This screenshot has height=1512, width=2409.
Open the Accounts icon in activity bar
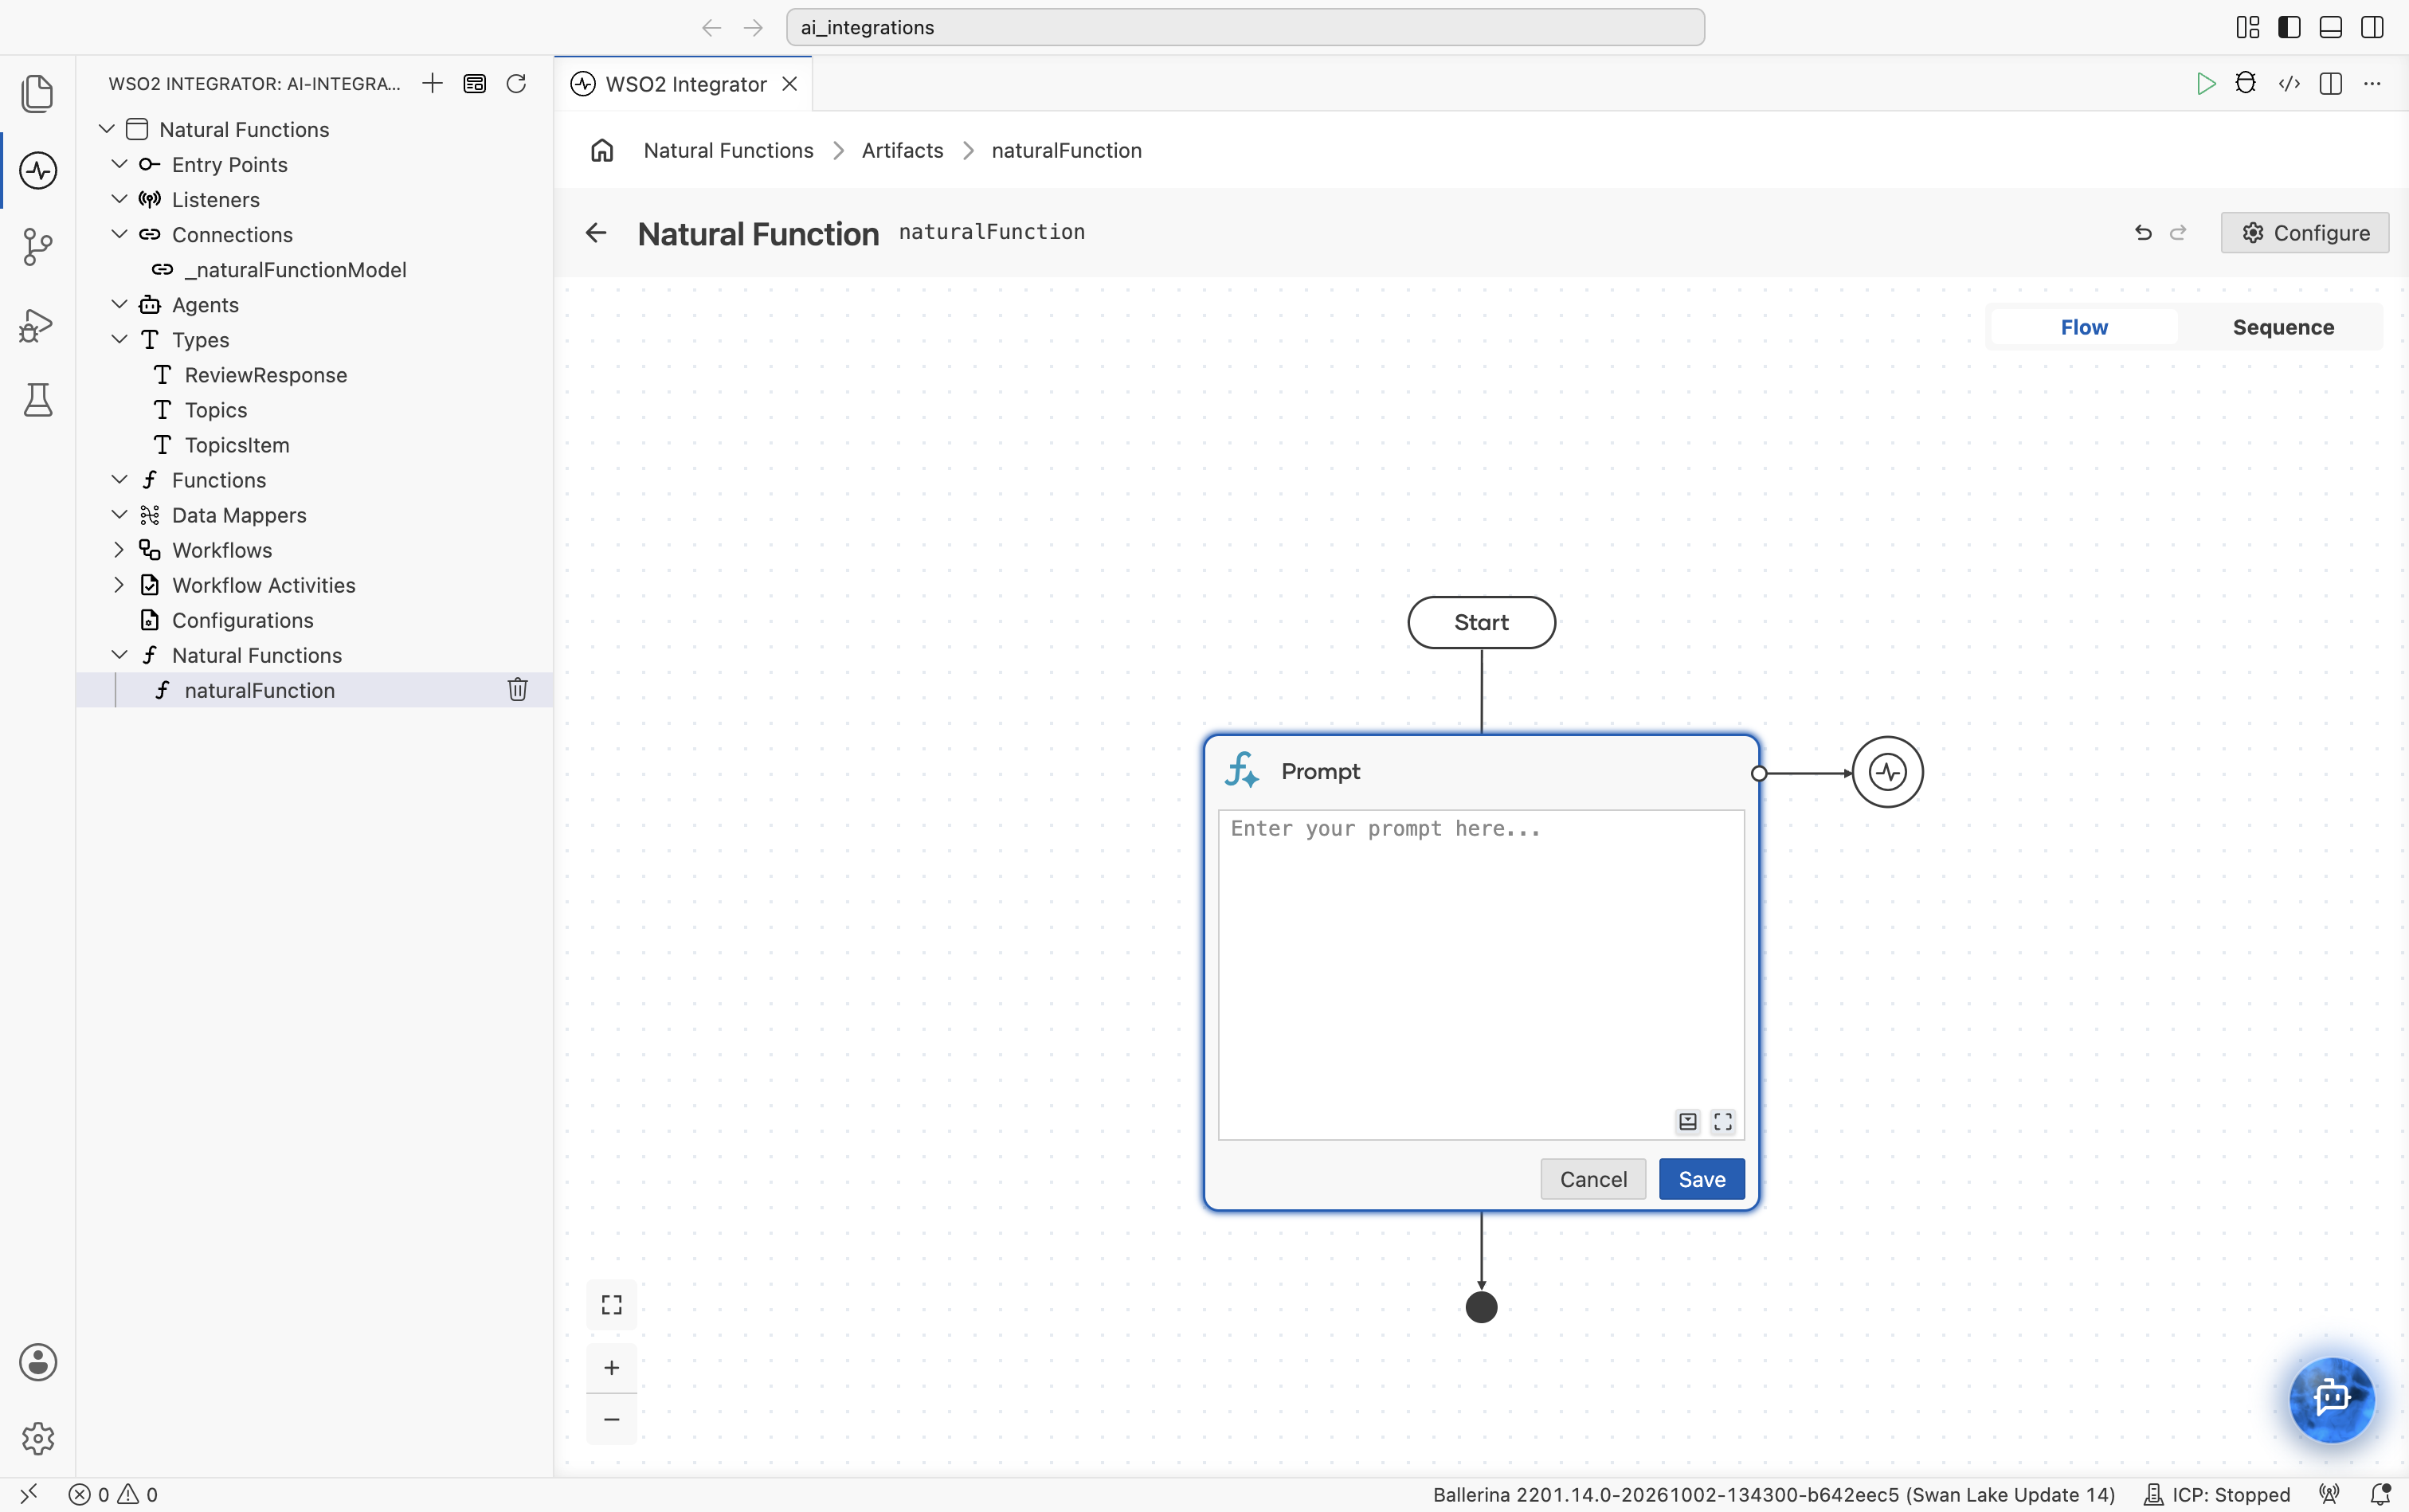tap(38, 1362)
